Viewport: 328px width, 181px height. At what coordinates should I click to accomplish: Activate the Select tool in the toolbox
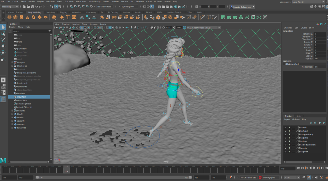point(3,27)
